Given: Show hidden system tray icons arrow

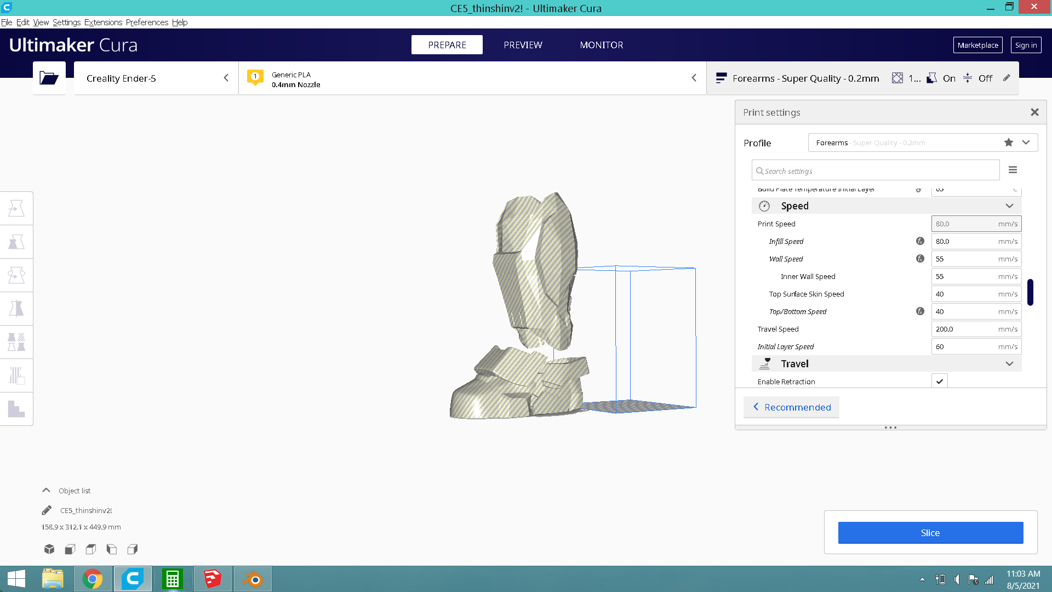Looking at the screenshot, I should click(x=922, y=579).
